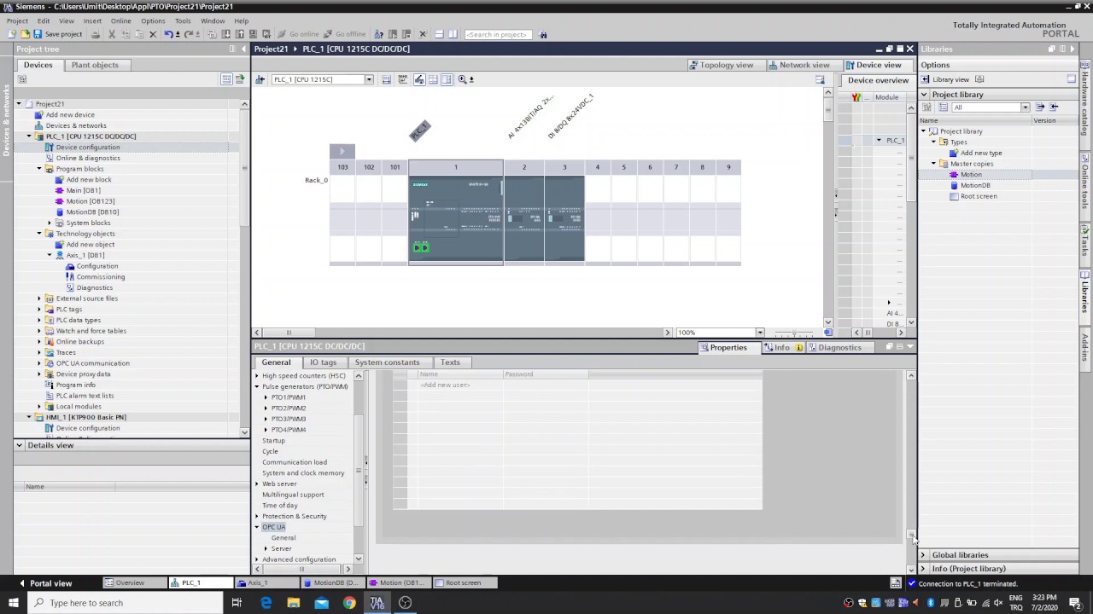Click the green PROFINET port on the CPU
The height and width of the screenshot is (614, 1093).
point(421,247)
